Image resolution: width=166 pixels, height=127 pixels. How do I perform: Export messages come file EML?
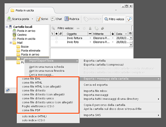click(x=31, y=79)
